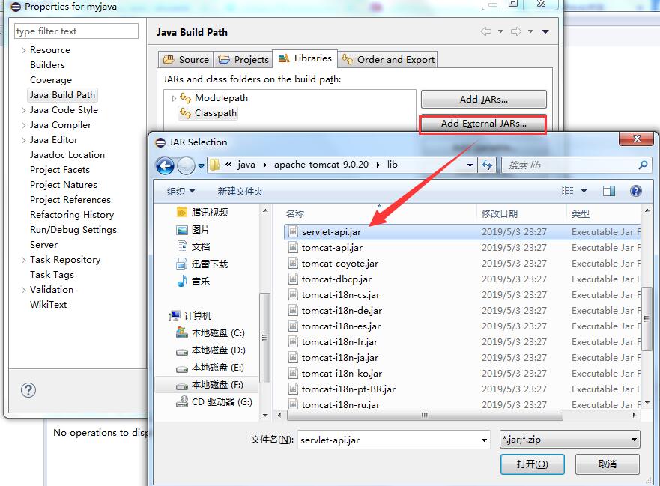Screen dimensions: 660x486
Task: Open the help icon in the file dialog toolbar
Action: coord(635,191)
